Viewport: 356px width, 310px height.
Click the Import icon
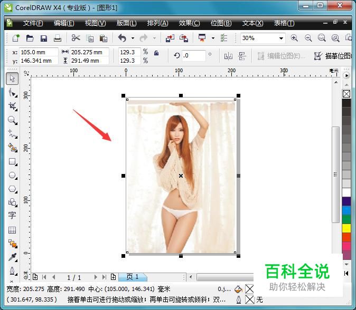pos(170,38)
